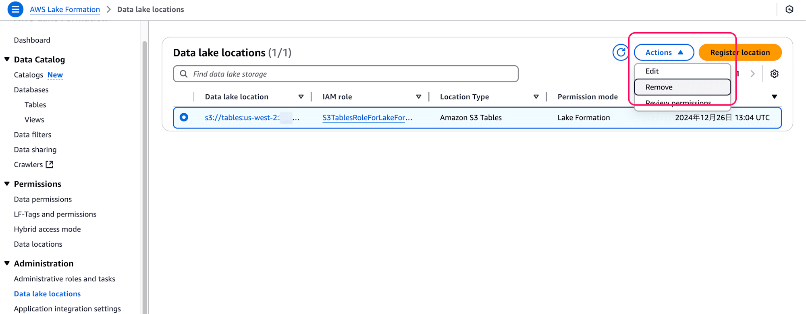Click the New badge beside Catalogs
Screen dimensions: 806x314
coord(55,75)
